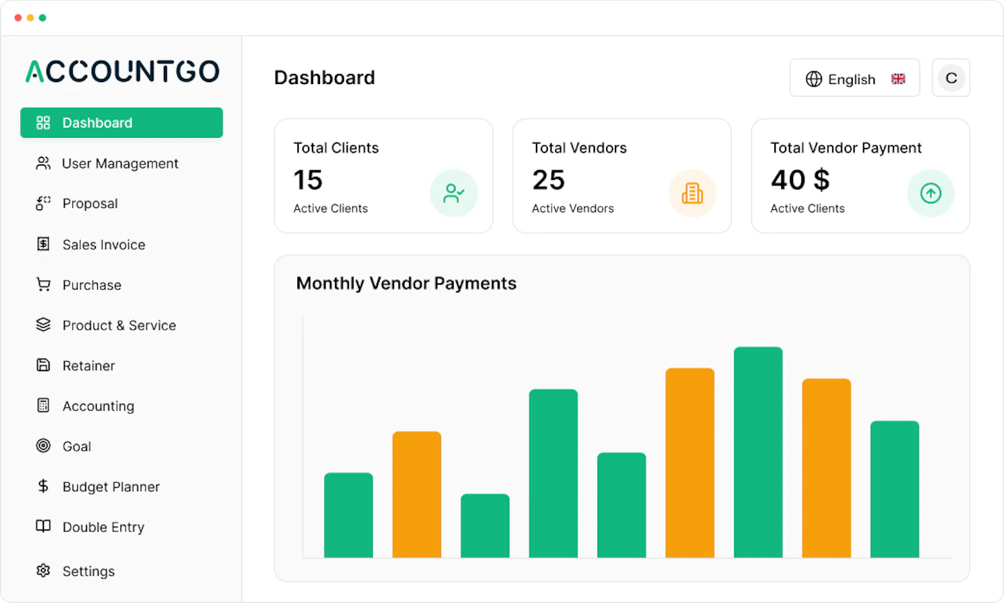Click the Dashboard grid icon in sidebar
This screenshot has width=1004, height=603.
click(43, 123)
